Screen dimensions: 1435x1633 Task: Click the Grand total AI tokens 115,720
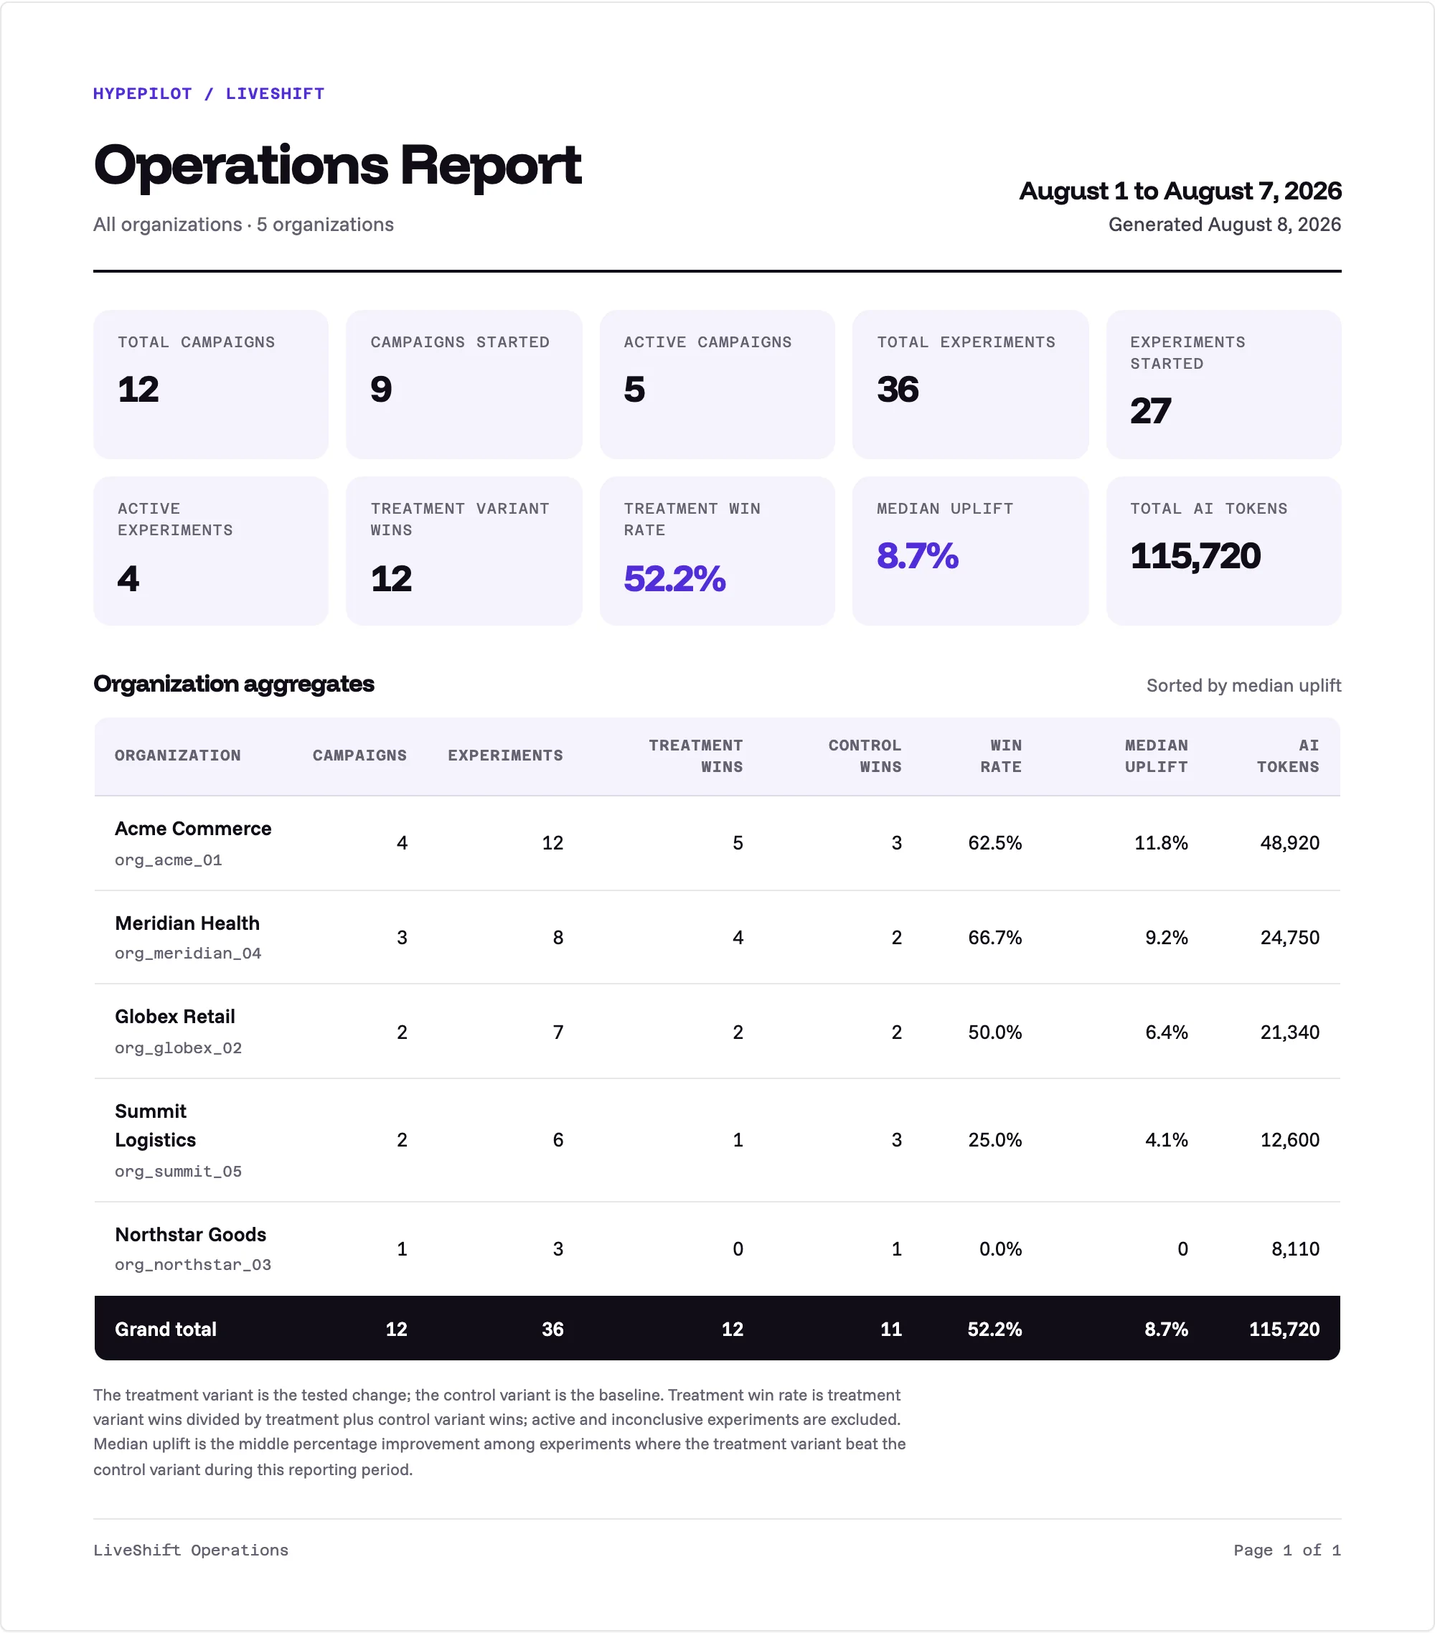point(1284,1330)
